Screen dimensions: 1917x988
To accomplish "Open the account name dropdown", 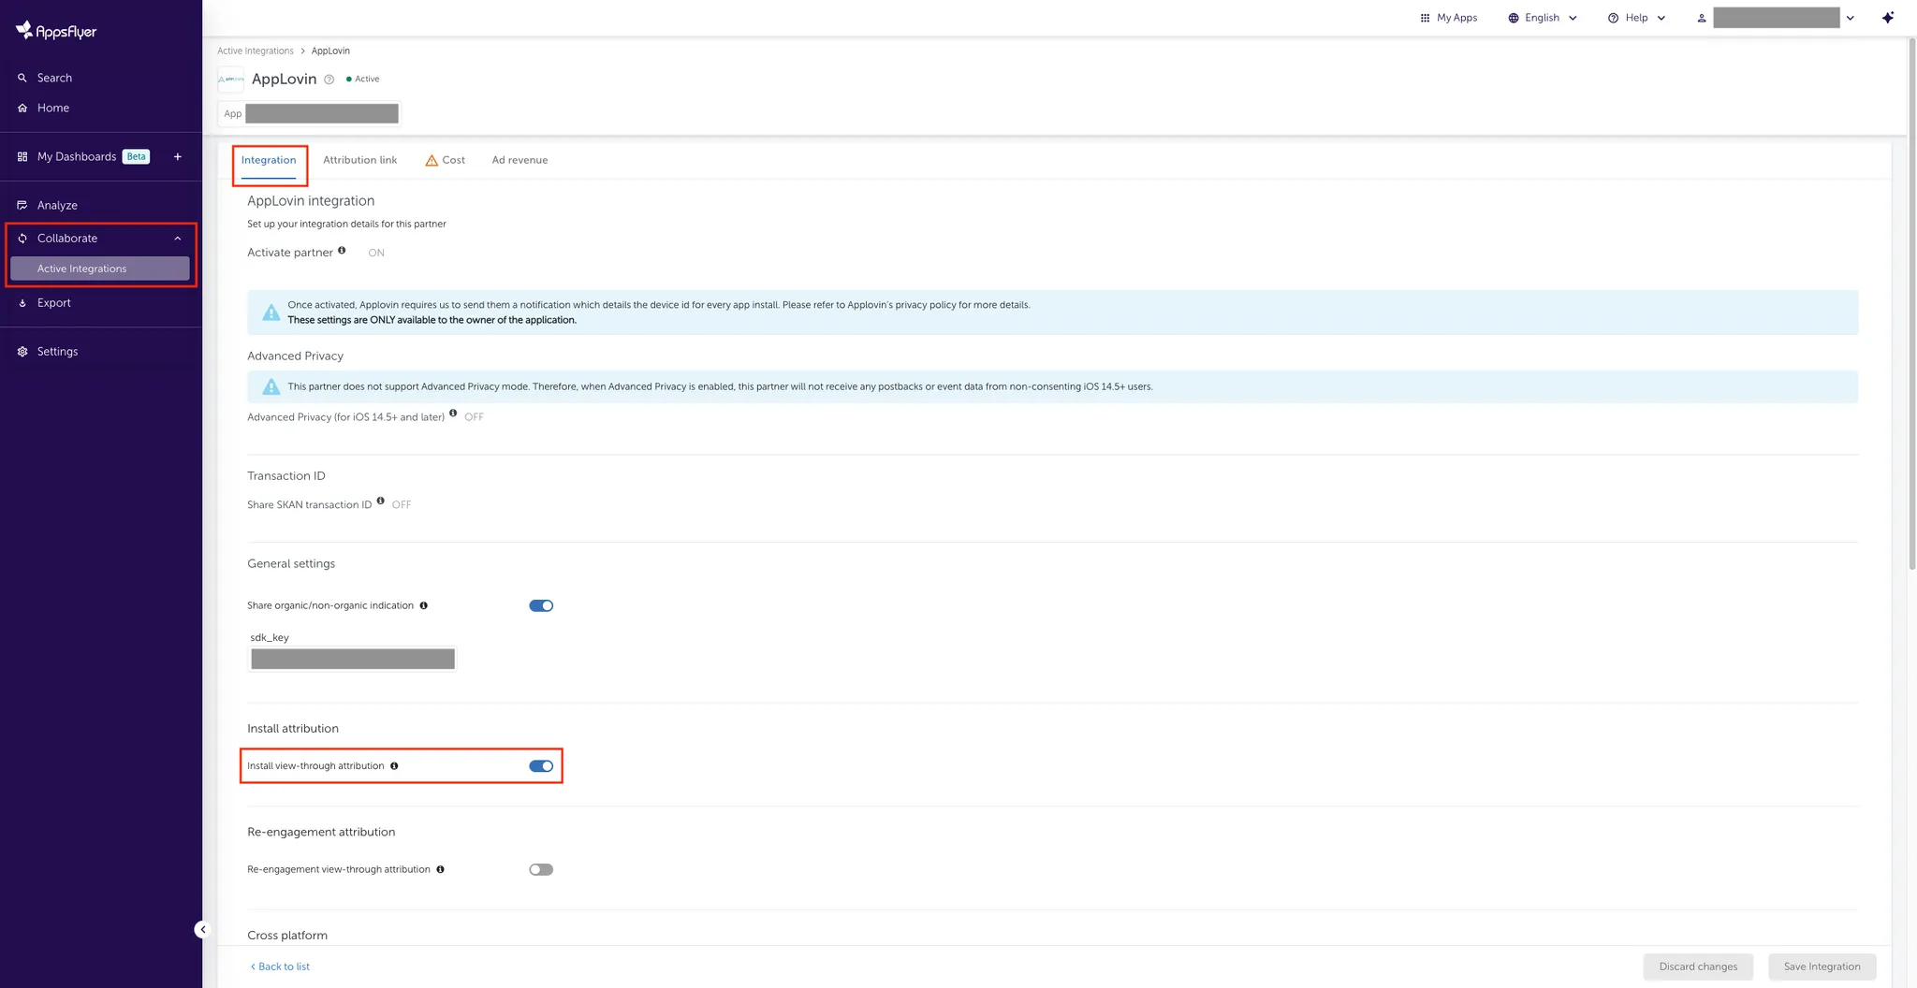I will (x=1850, y=18).
